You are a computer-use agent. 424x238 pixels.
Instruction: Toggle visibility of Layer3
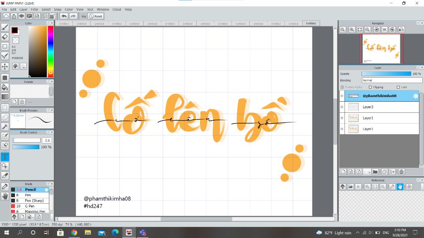tap(342, 107)
